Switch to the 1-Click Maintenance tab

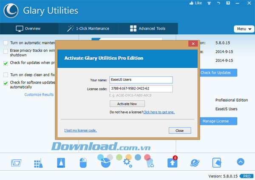88,28
